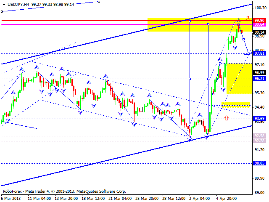The image size is (269, 202).
Task: Click the magenta 99.64 price label
Action: coord(259,24)
